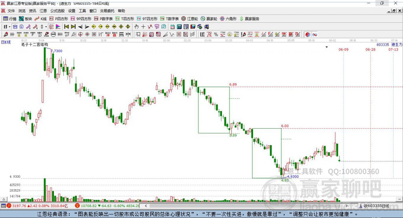Click the up triangle button bottom-left

[4, 199]
